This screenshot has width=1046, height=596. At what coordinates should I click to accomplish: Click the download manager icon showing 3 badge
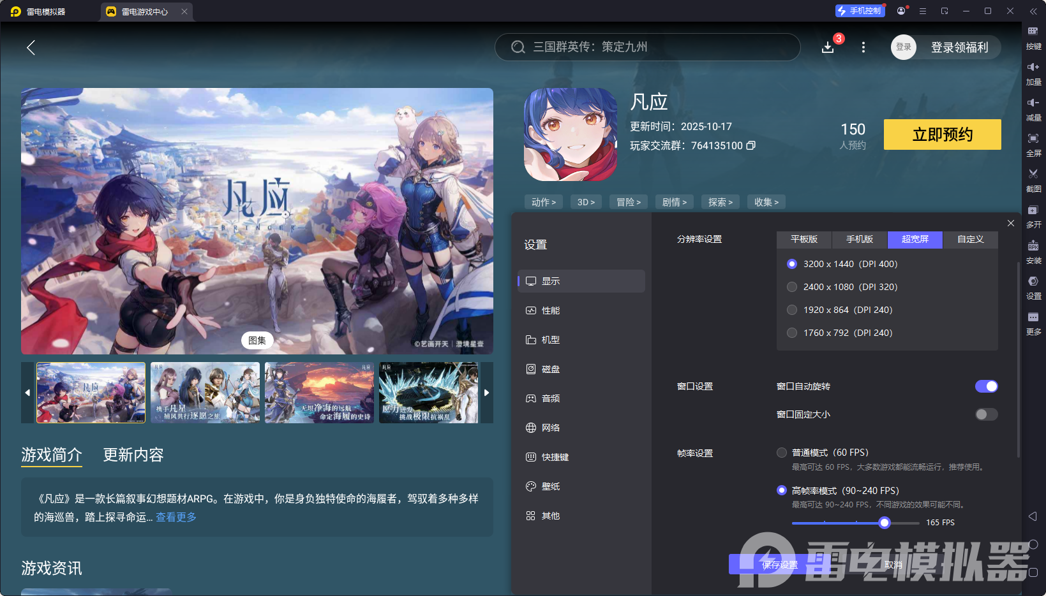pos(828,47)
